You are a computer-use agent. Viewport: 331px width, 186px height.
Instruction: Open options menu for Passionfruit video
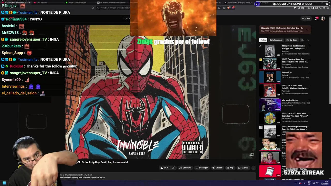coord(310,73)
